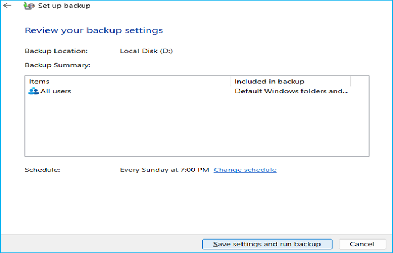Select the All users row label
The width and height of the screenshot is (393, 253).
(x=56, y=91)
